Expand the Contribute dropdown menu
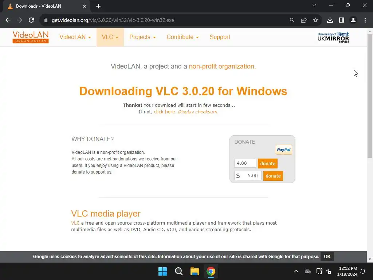Image resolution: width=373 pixels, height=280 pixels. pyautogui.click(x=183, y=37)
